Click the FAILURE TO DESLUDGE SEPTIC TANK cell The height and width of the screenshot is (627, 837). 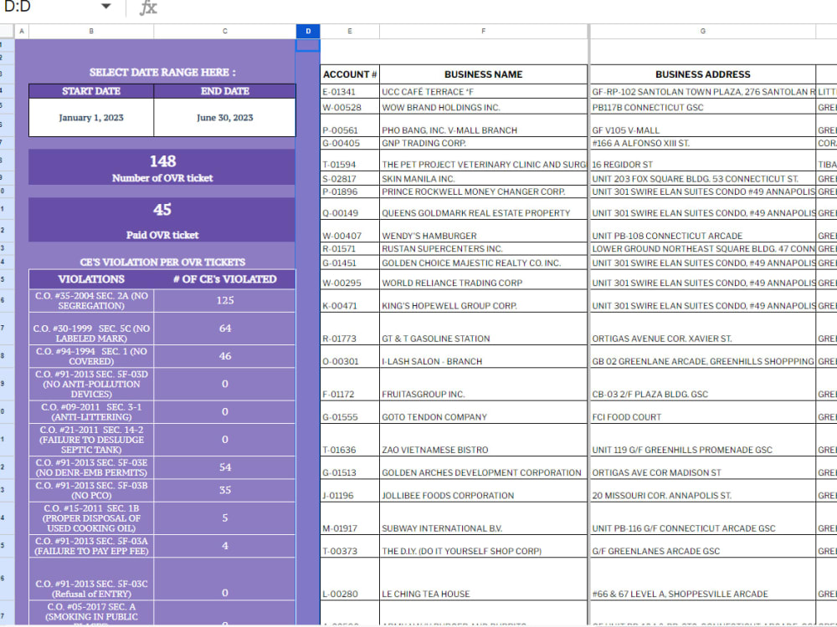click(x=91, y=440)
